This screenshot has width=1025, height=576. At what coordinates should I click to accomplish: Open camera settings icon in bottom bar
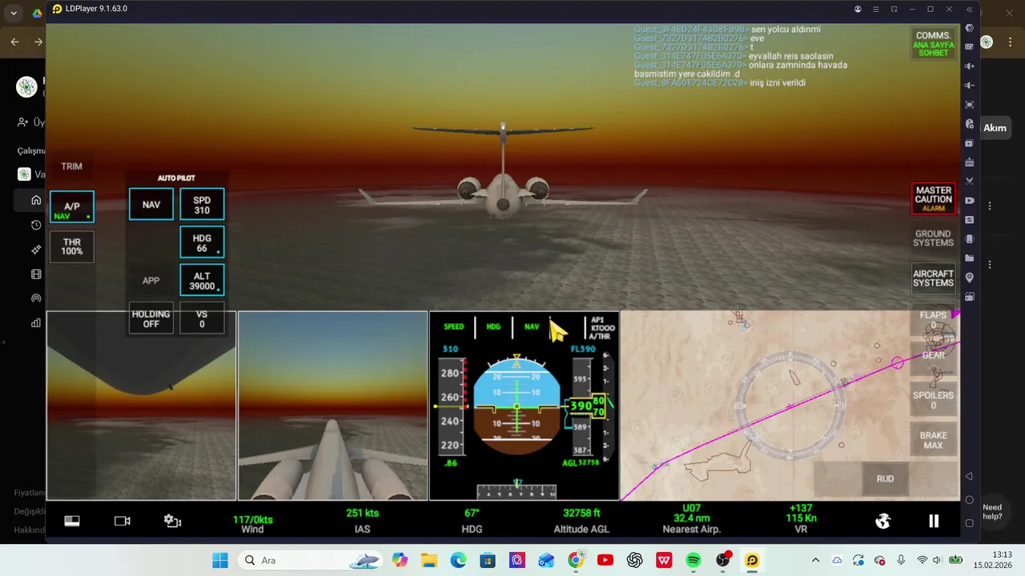[x=172, y=521]
